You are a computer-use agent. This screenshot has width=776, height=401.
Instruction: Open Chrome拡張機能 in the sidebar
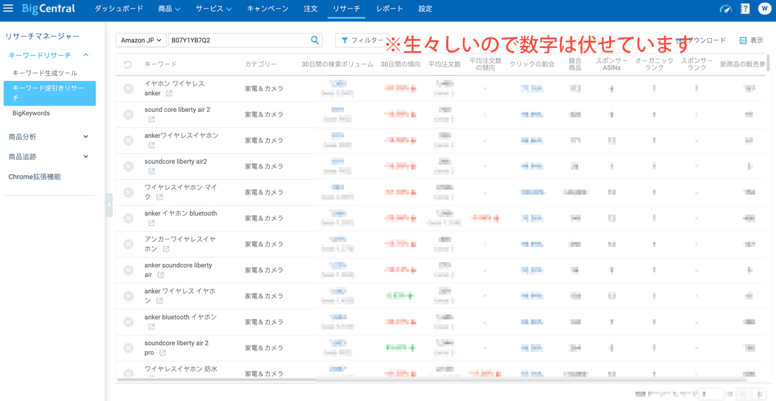(34, 177)
